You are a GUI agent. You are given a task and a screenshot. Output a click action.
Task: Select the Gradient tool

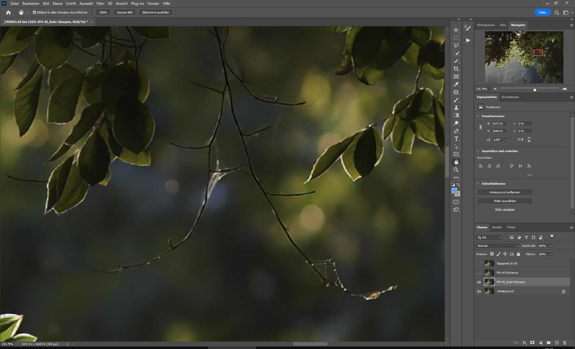(x=456, y=116)
